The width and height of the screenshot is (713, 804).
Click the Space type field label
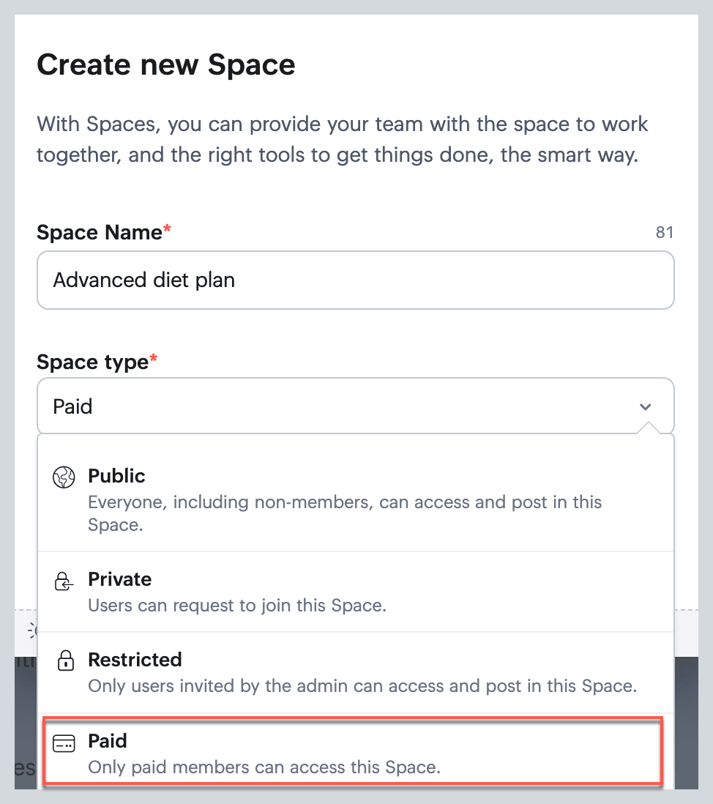point(93,362)
